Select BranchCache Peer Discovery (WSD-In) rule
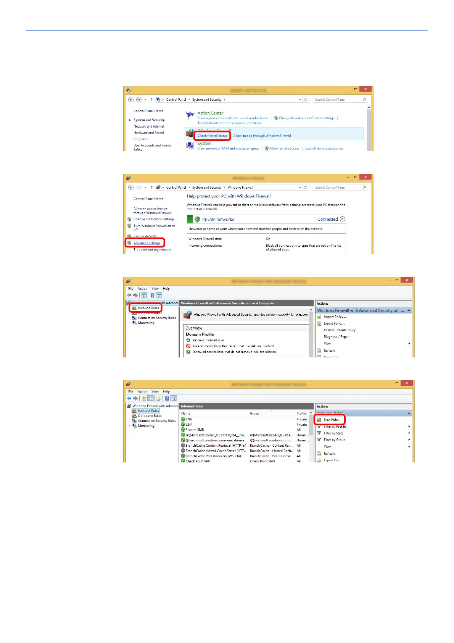454x643 pixels. (244, 456)
